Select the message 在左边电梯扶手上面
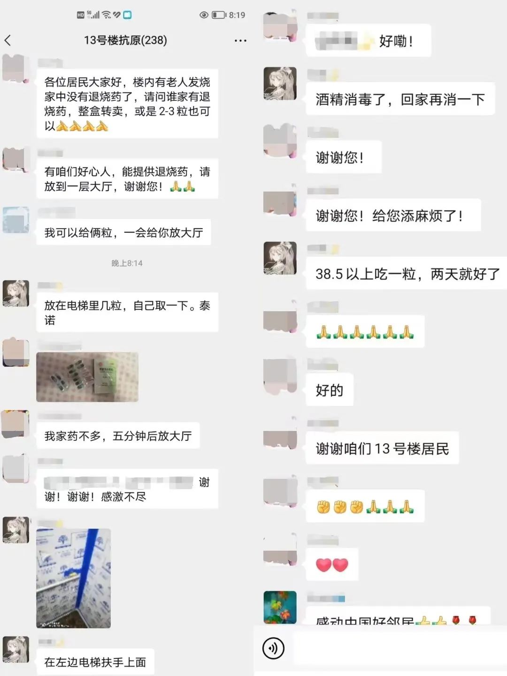 (x=95, y=662)
